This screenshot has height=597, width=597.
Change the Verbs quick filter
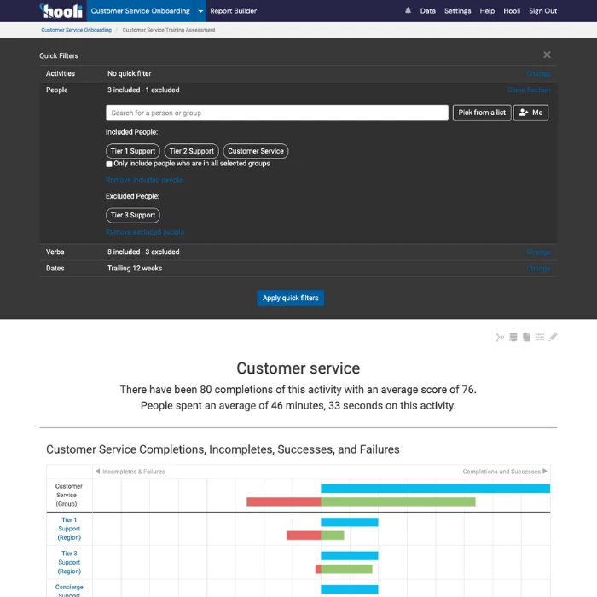pyautogui.click(x=538, y=252)
